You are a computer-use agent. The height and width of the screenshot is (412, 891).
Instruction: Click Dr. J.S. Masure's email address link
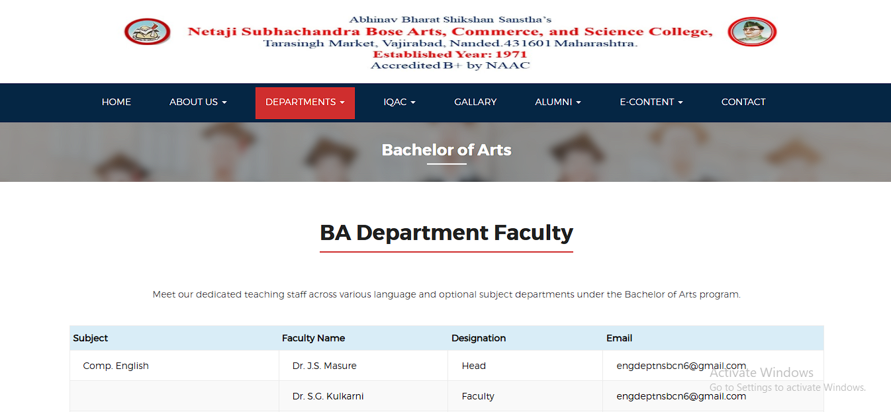tap(681, 365)
